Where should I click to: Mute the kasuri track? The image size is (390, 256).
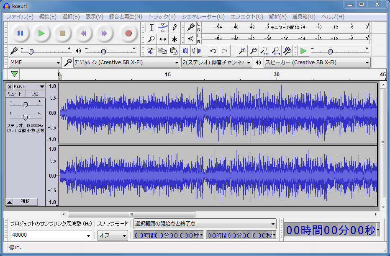click(14, 94)
